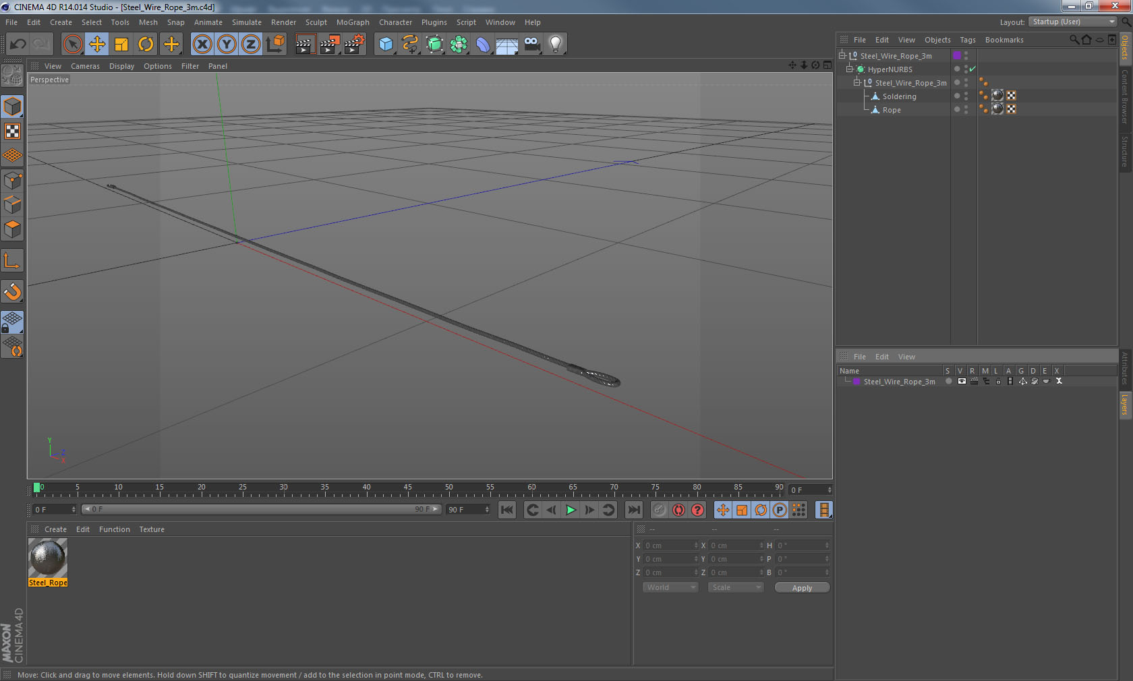Toggle visibility dots for Soldering object
This screenshot has height=681, width=1133.
click(966, 96)
